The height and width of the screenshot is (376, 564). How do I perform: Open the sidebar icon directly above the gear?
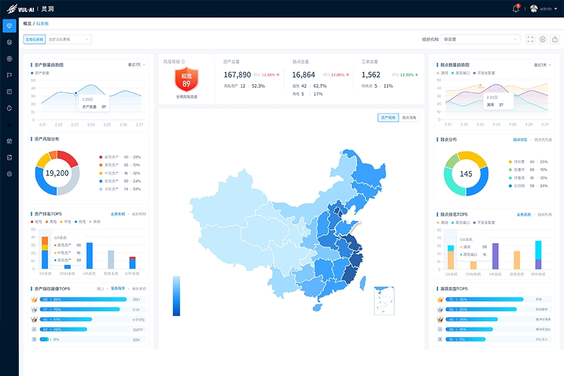(x=9, y=157)
